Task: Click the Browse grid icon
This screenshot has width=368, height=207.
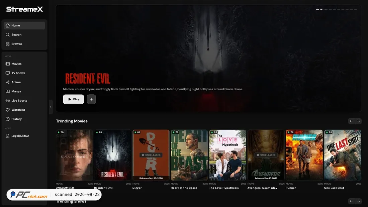Action: pyautogui.click(x=8, y=44)
